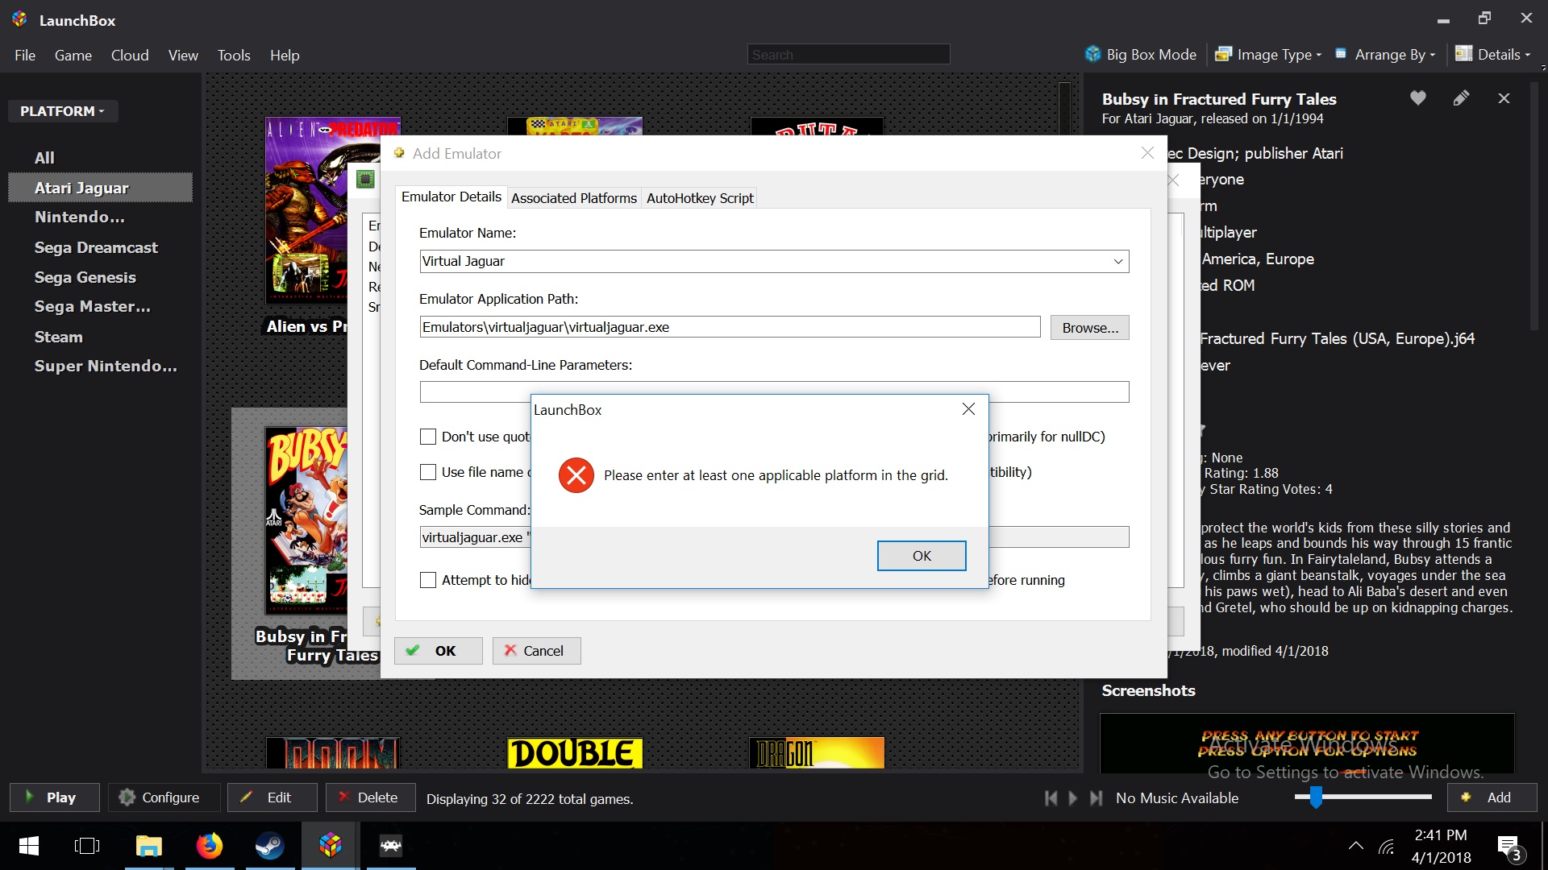1548x870 pixels.
Task: Edit game details with the pencil icon
Action: coord(1461,98)
